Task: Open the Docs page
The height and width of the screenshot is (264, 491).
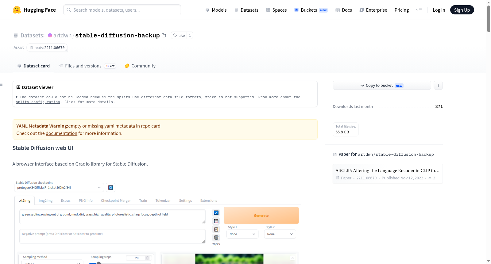Action: (x=344, y=10)
